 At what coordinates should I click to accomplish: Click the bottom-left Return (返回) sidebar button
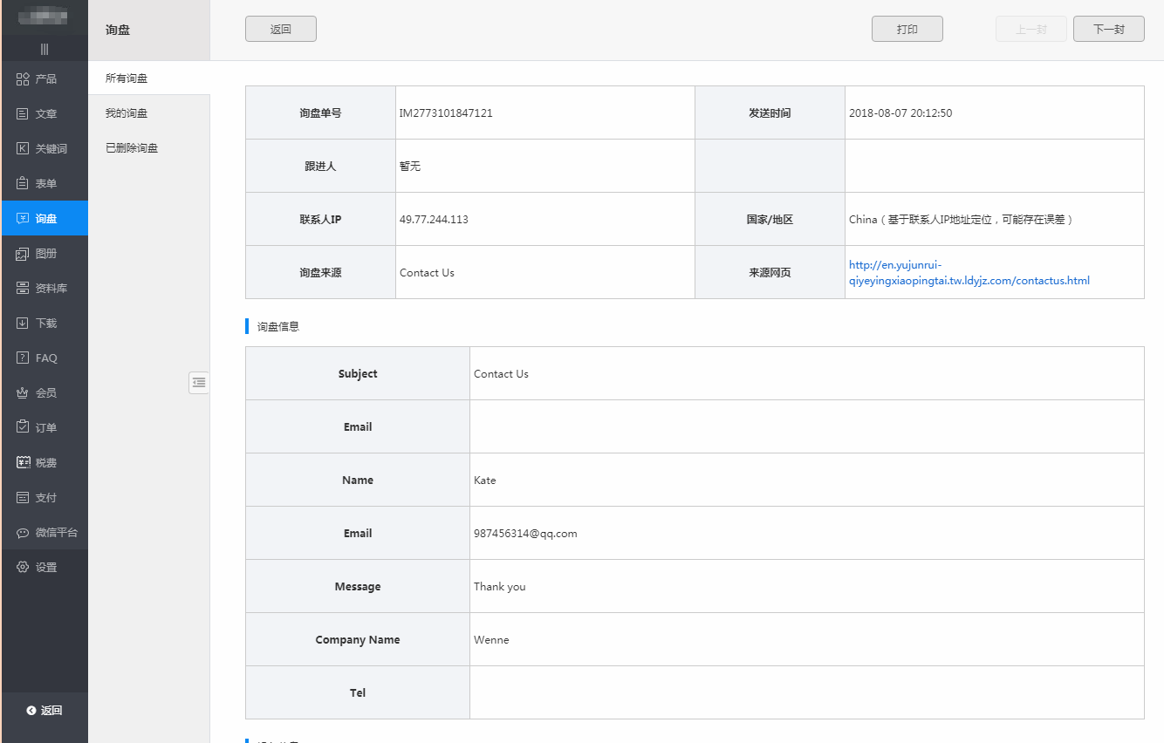pos(45,711)
